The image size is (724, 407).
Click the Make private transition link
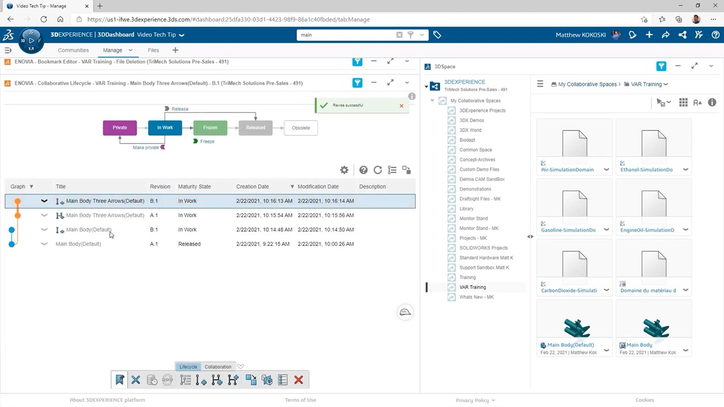(146, 148)
